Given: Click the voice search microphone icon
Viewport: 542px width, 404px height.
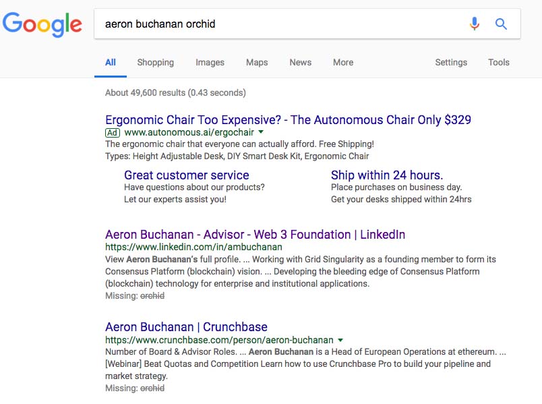Looking at the screenshot, I should click(475, 24).
